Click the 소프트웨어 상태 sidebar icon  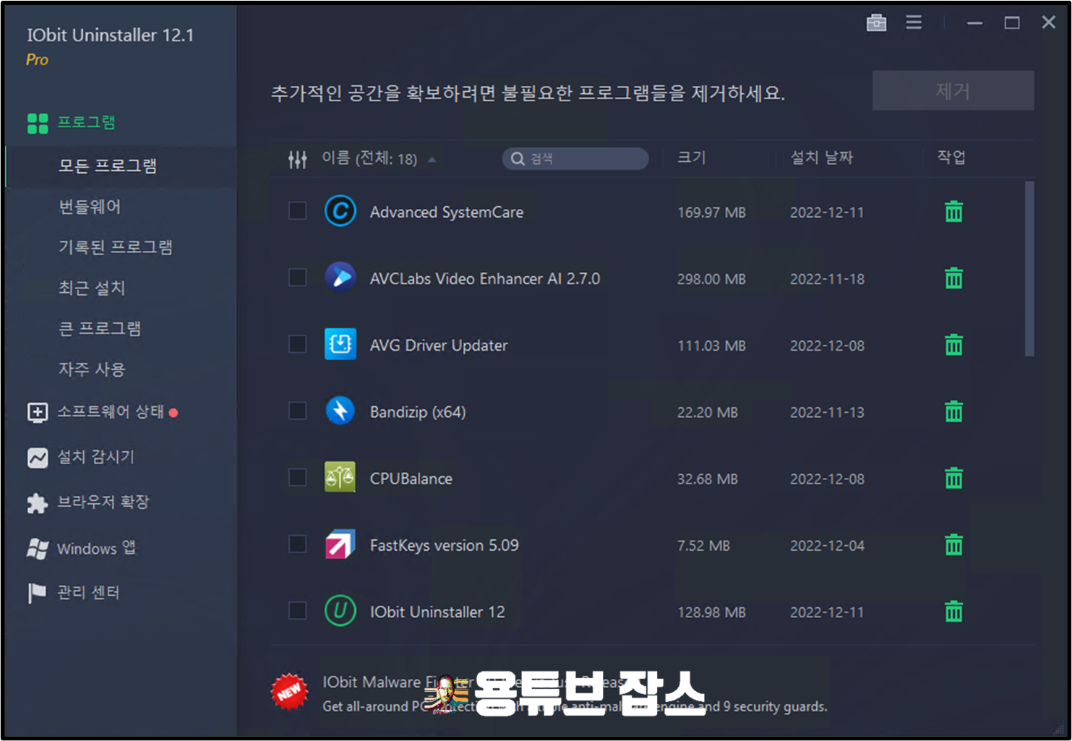point(38,412)
